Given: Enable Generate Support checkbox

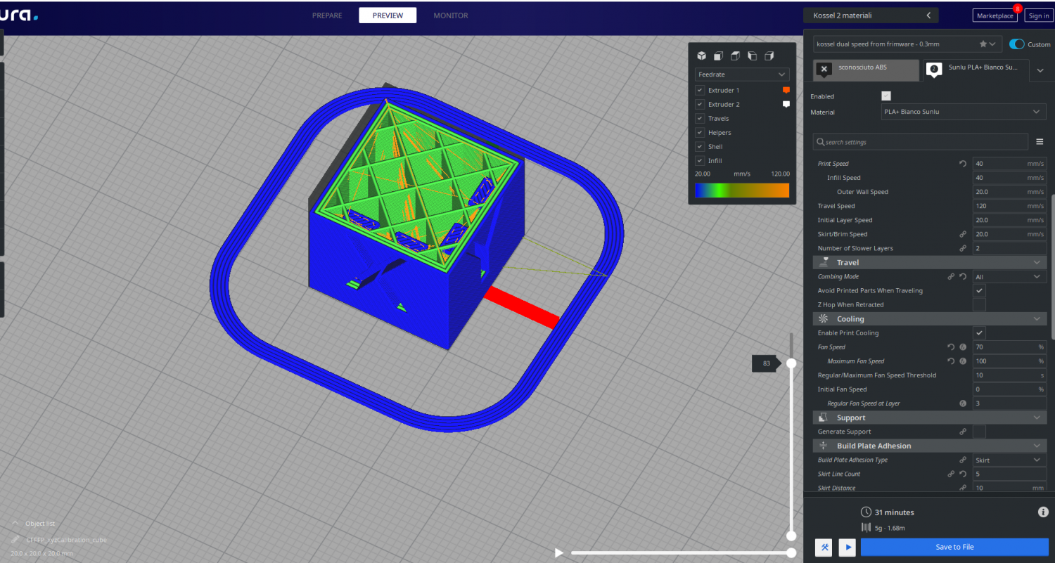Looking at the screenshot, I should (x=979, y=432).
